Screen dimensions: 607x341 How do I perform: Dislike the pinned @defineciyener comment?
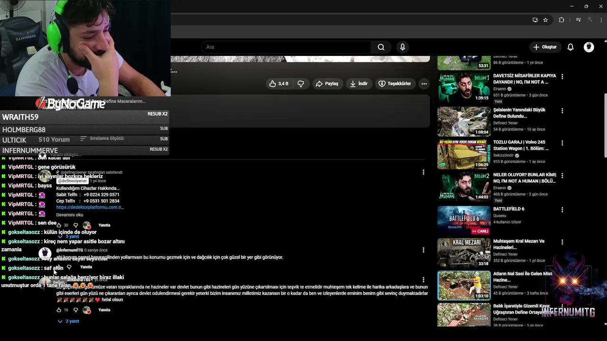click(75, 225)
